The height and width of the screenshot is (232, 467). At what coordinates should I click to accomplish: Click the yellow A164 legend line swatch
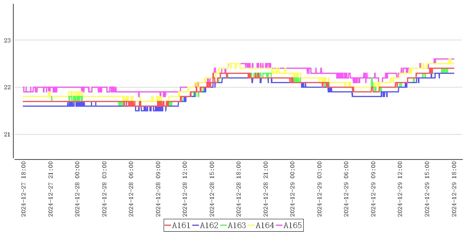252,225
